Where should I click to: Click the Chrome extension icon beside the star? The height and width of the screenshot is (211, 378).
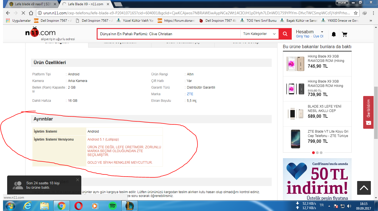[x=365, y=13]
